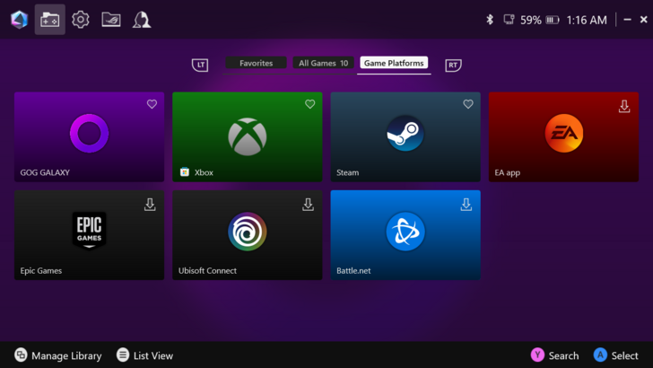Download the EA app platform
Viewport: 653px width, 368px height.
[624, 106]
